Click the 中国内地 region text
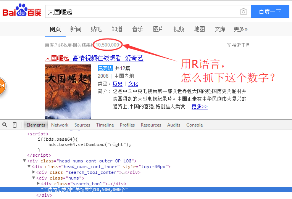 click(124, 76)
